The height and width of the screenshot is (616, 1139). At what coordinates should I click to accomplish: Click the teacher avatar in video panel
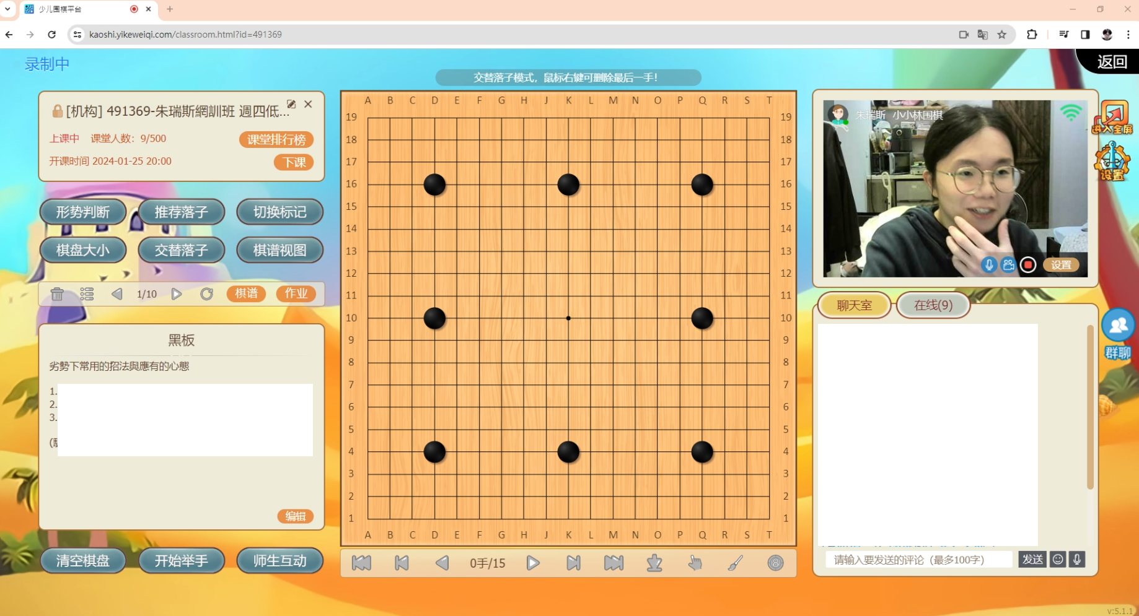[838, 115]
